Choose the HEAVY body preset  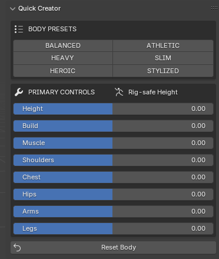tap(63, 58)
